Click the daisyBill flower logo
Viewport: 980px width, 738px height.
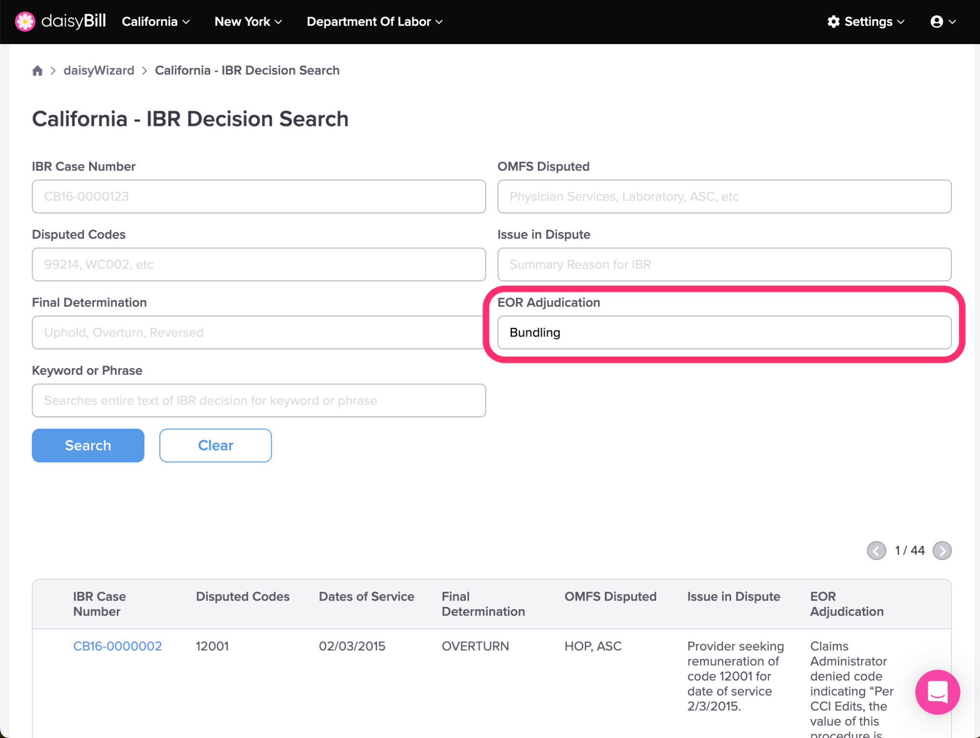click(x=25, y=22)
